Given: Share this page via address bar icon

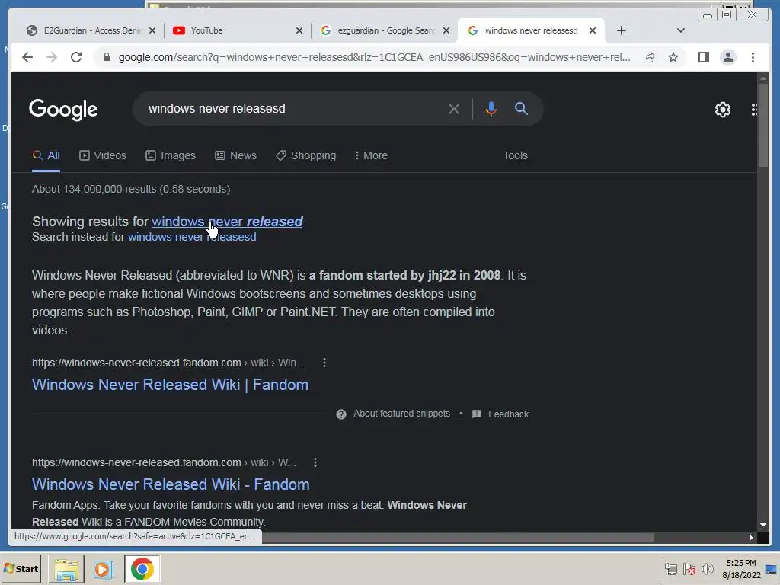Looking at the screenshot, I should (x=649, y=57).
